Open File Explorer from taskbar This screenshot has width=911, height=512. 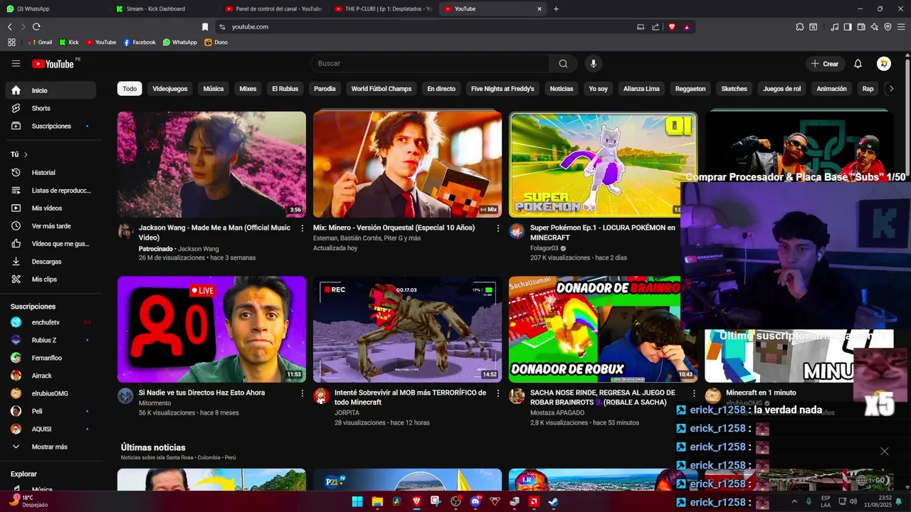point(377,501)
